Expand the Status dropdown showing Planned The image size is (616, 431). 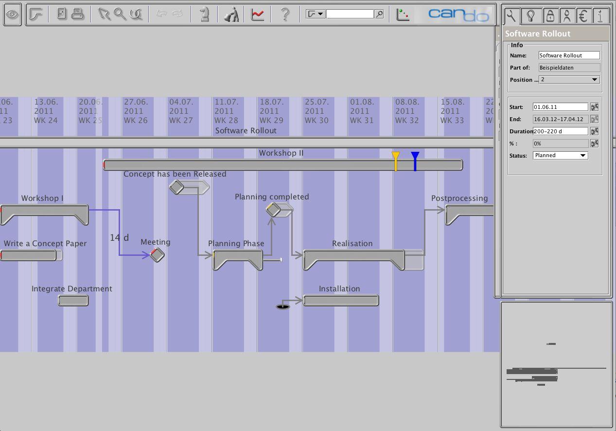tap(560, 156)
